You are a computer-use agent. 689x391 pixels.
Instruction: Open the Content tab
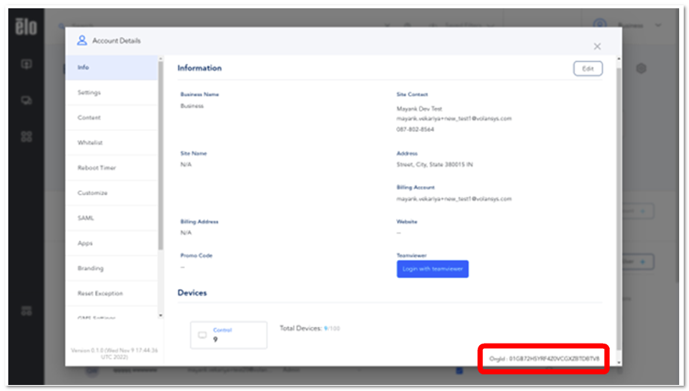click(112, 118)
